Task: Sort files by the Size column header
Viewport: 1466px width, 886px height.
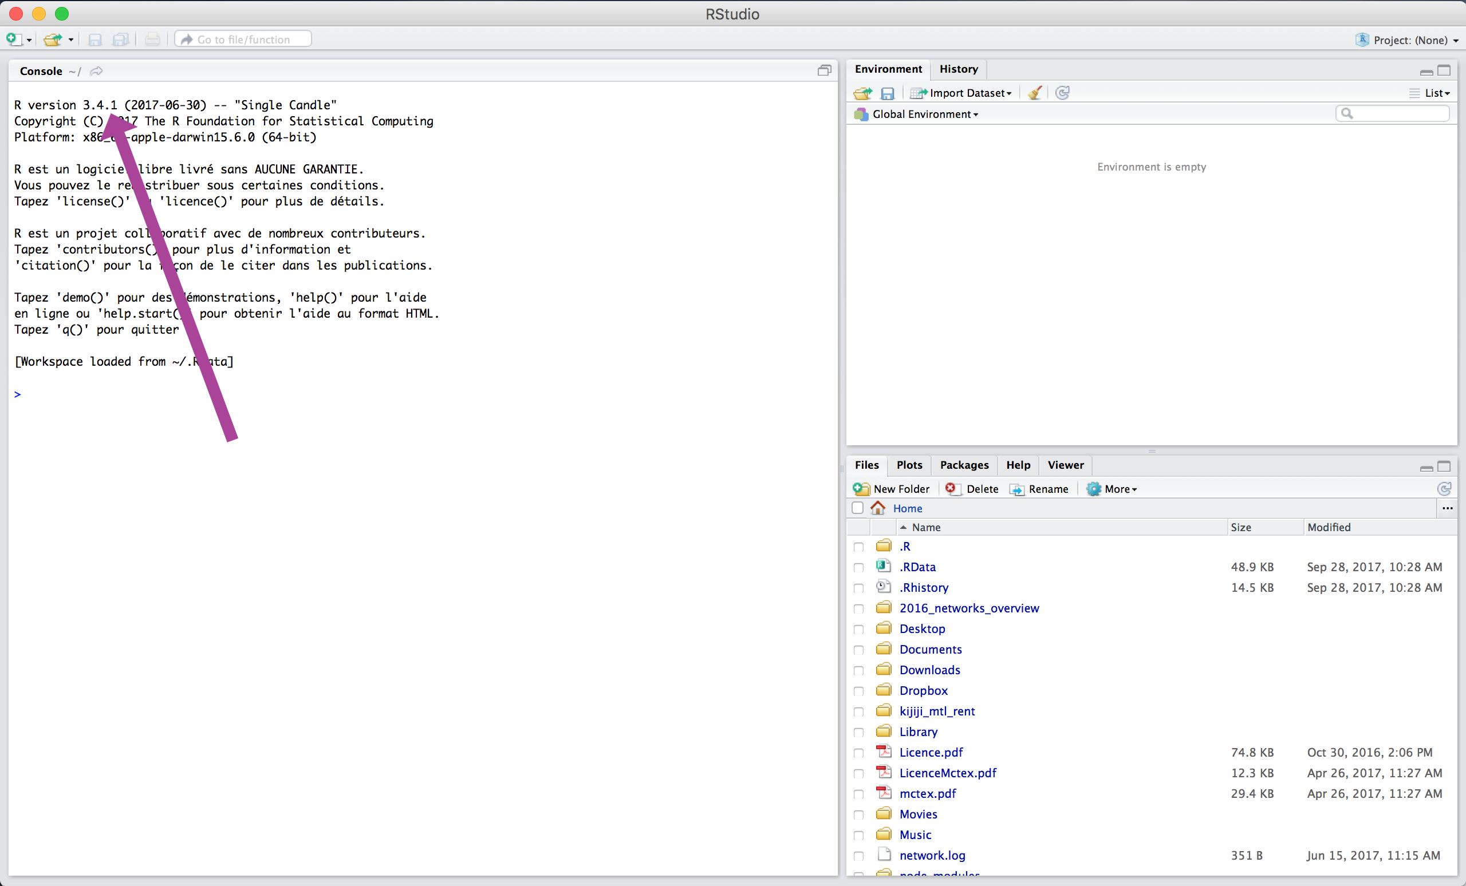Action: [x=1264, y=528]
